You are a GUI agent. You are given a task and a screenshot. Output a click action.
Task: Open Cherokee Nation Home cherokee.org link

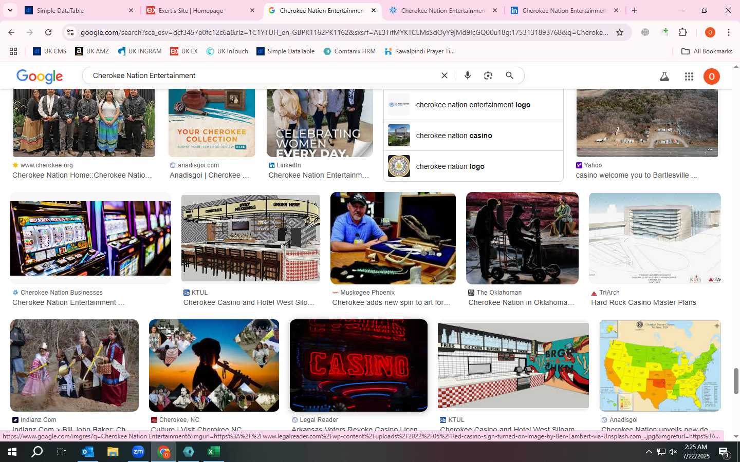[82, 175]
